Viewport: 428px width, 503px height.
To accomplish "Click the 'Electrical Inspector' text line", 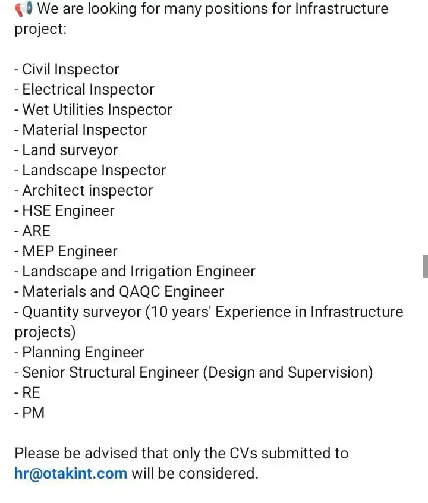I will click(84, 90).
